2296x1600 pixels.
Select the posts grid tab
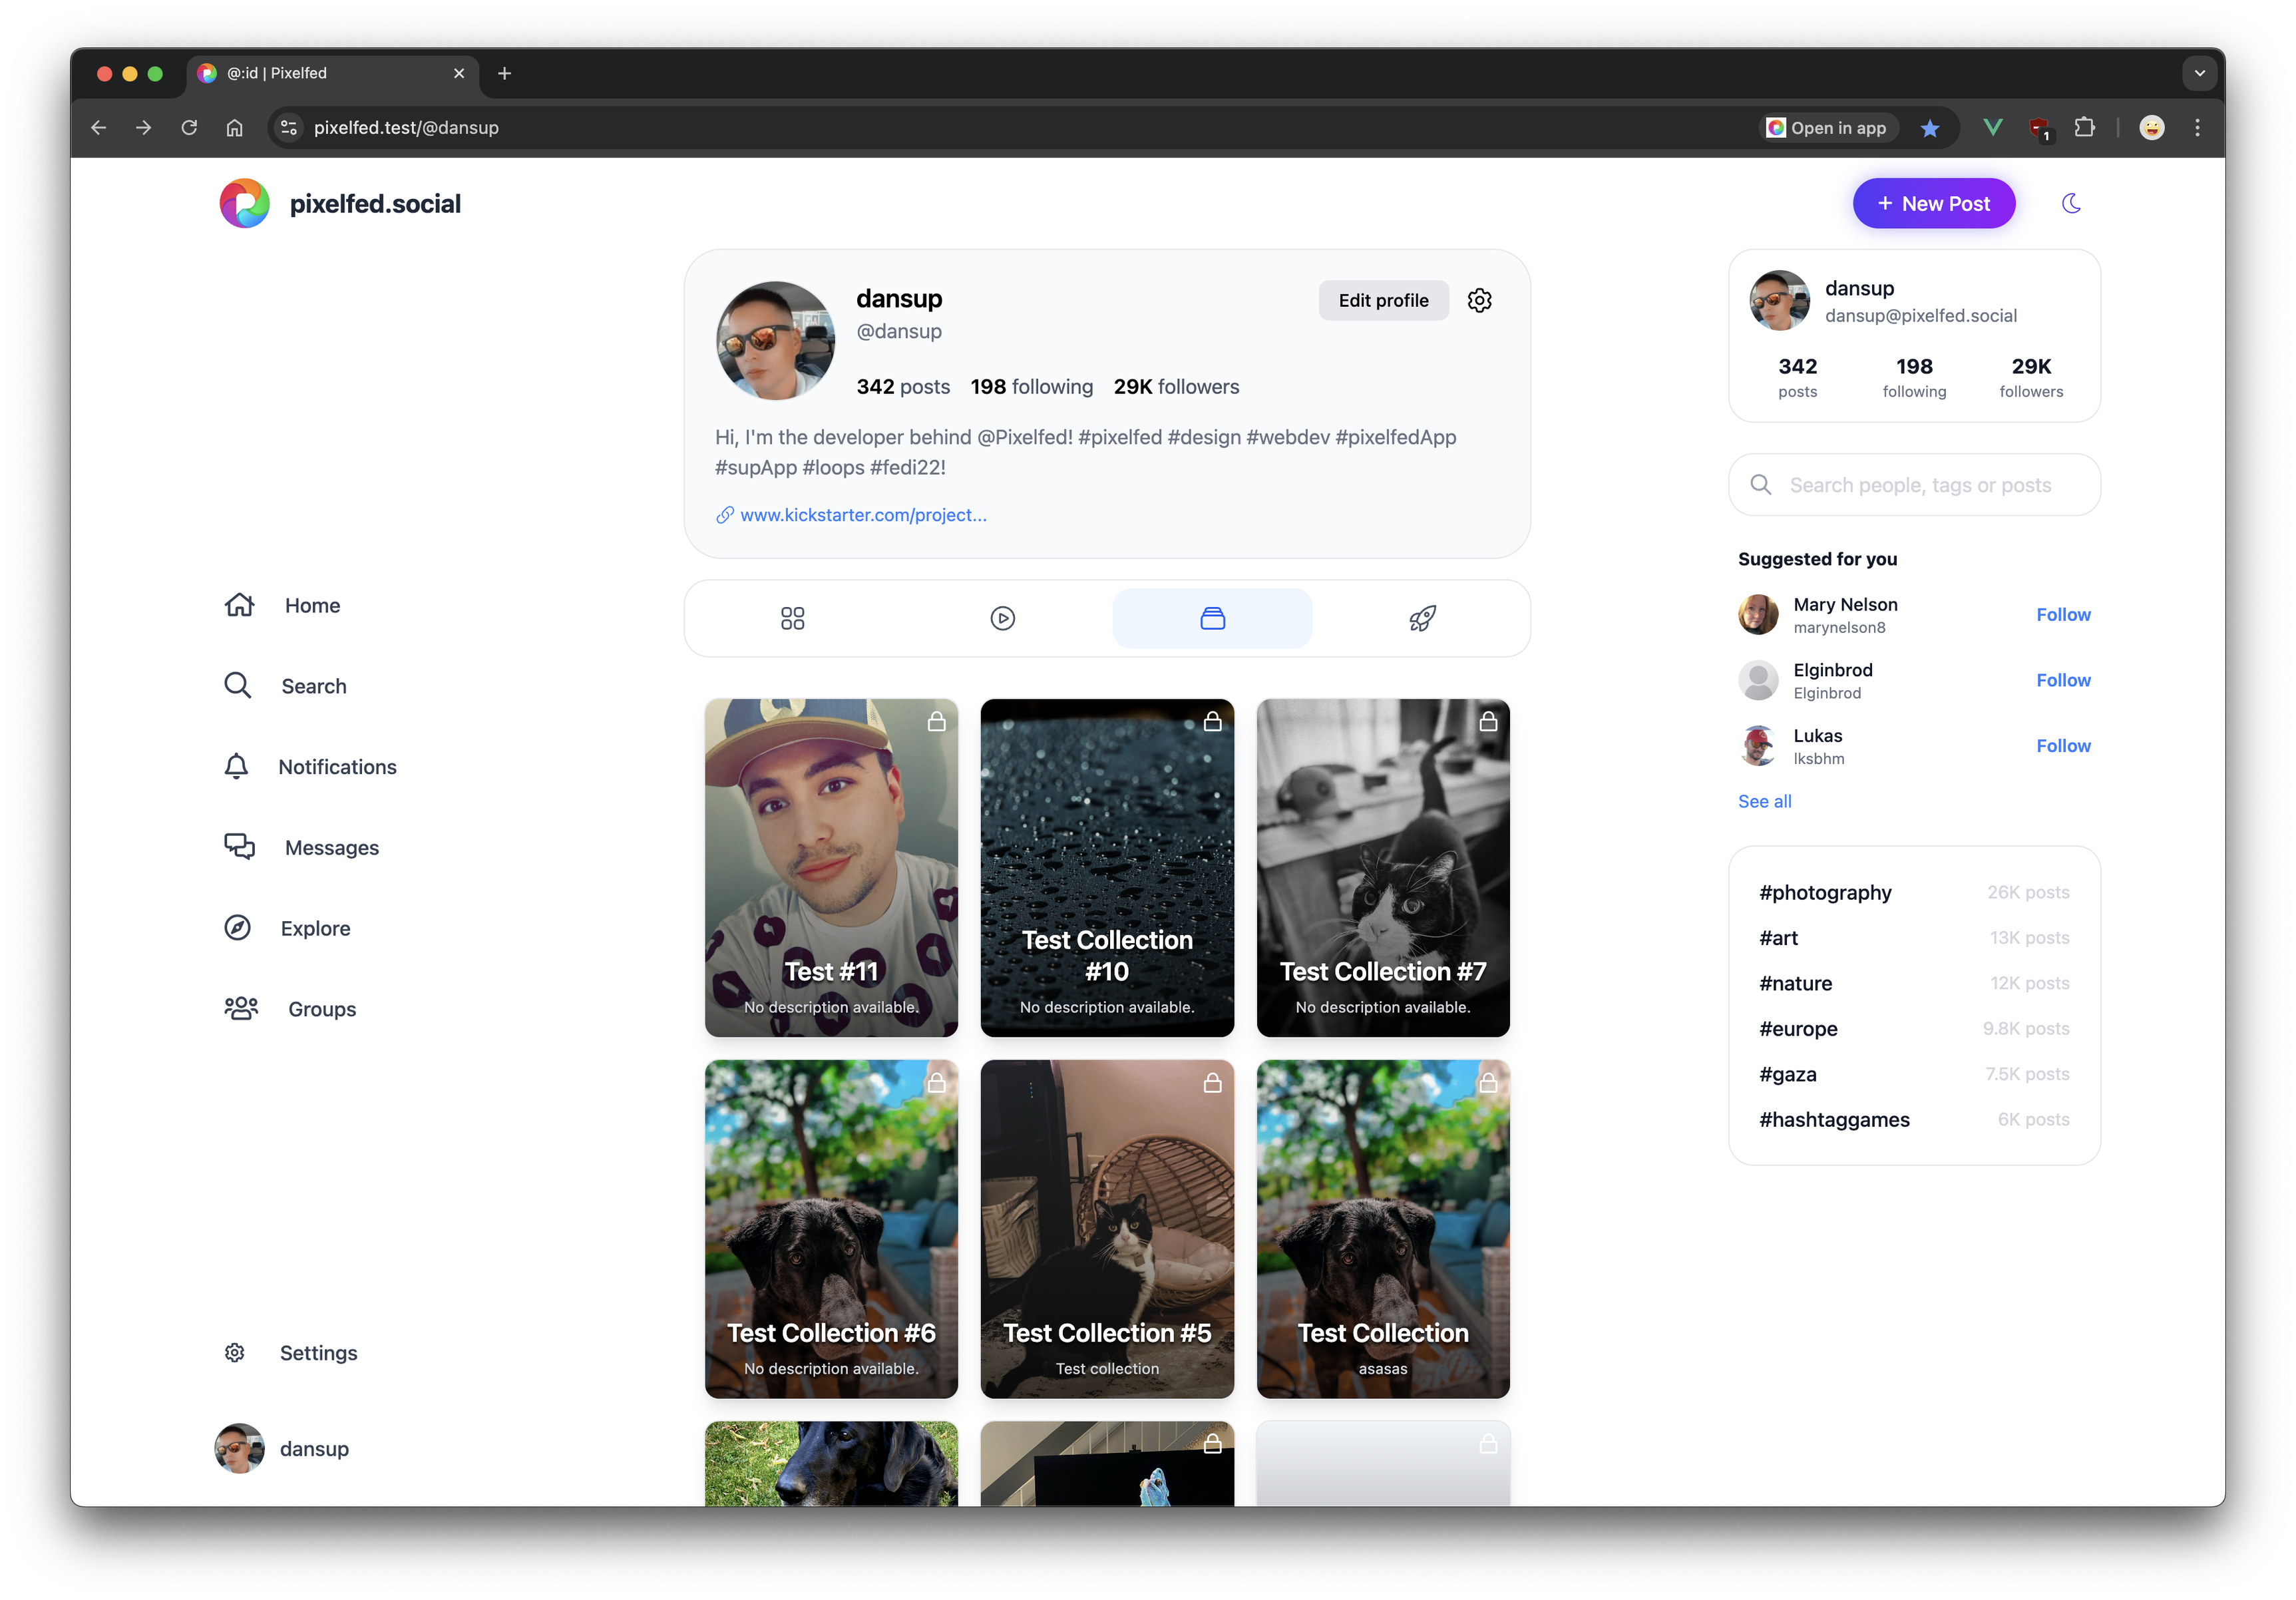pyautogui.click(x=792, y=618)
